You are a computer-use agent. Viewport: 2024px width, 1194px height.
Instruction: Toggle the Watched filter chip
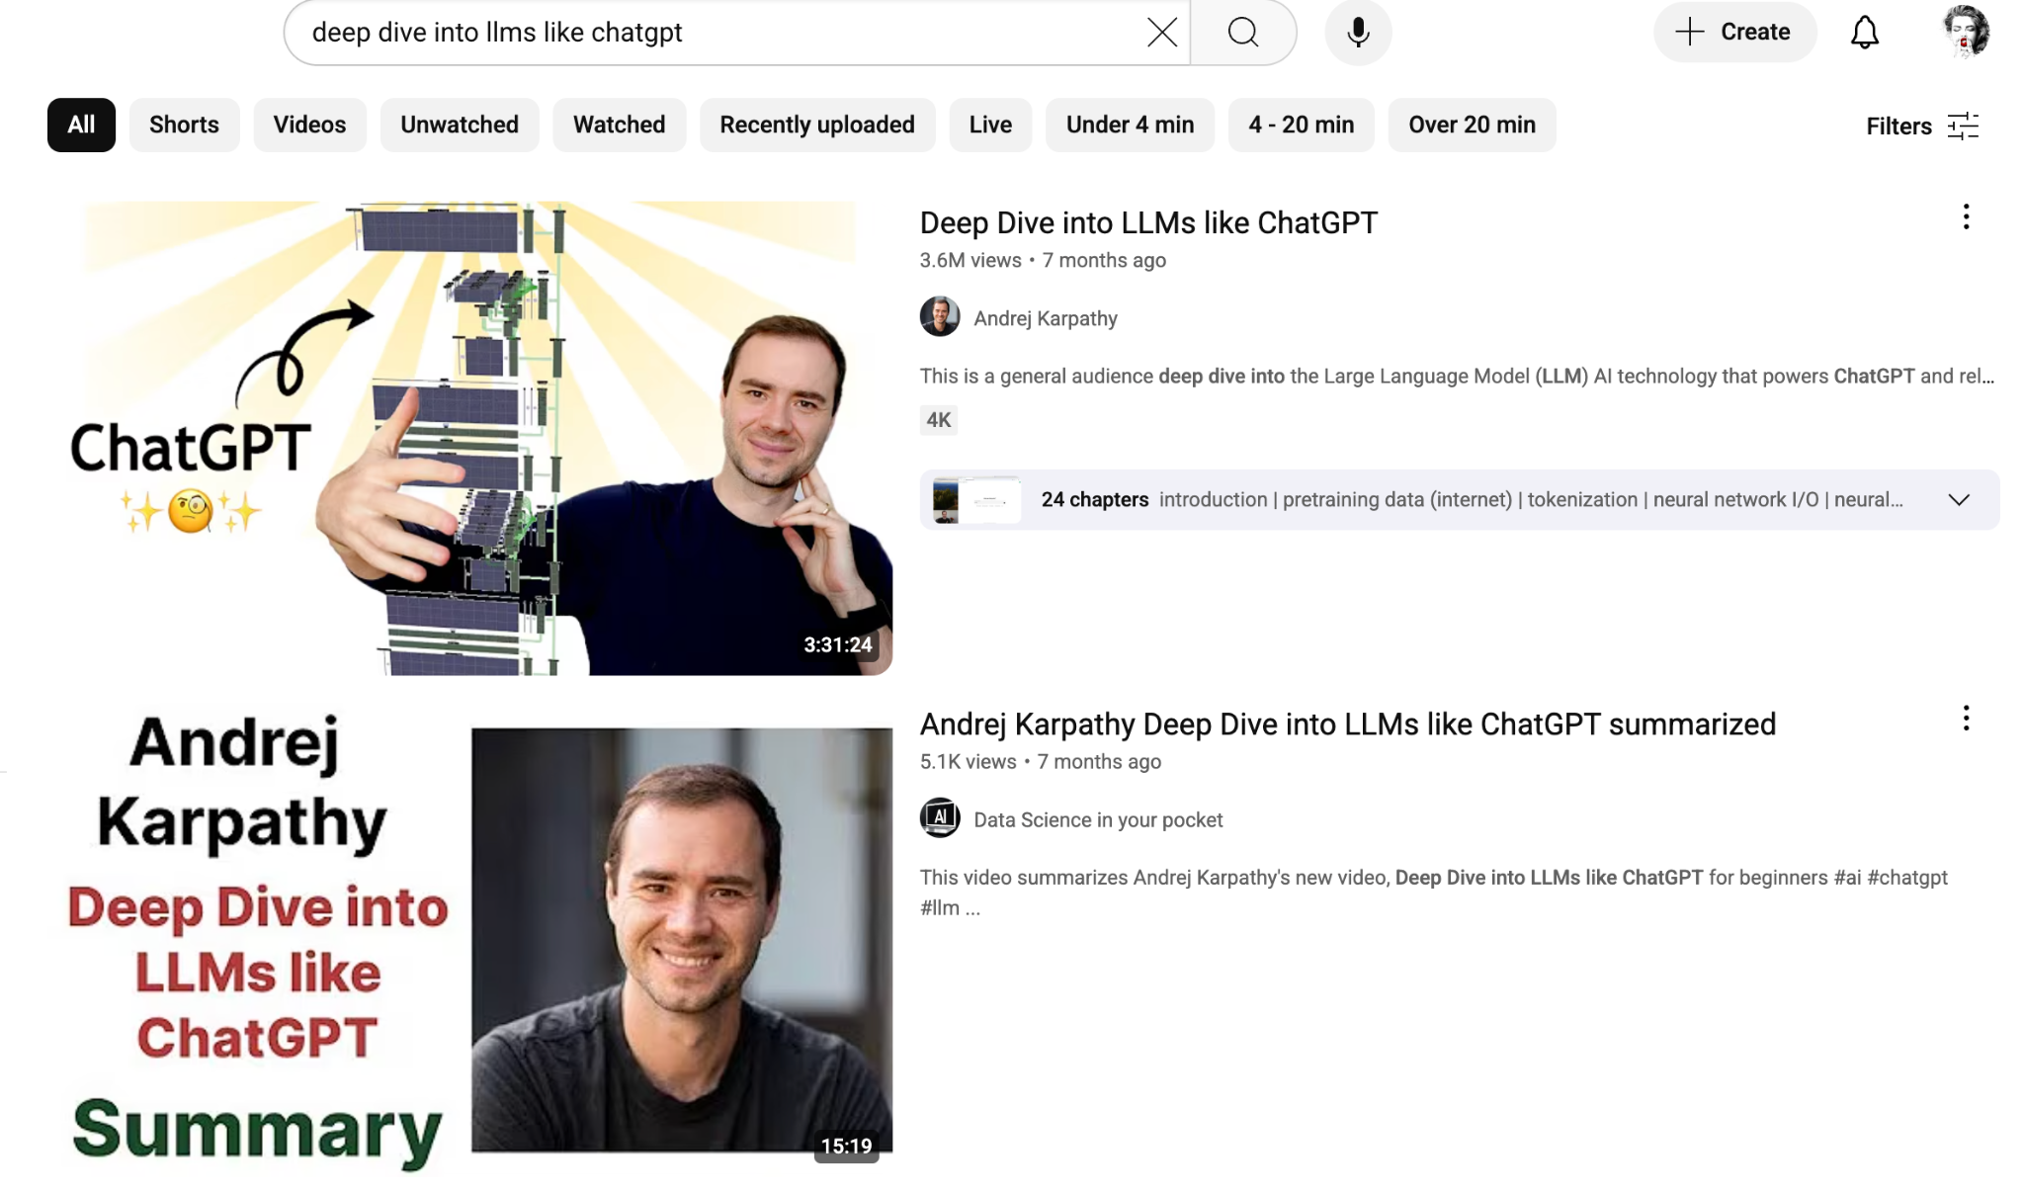pyautogui.click(x=619, y=125)
